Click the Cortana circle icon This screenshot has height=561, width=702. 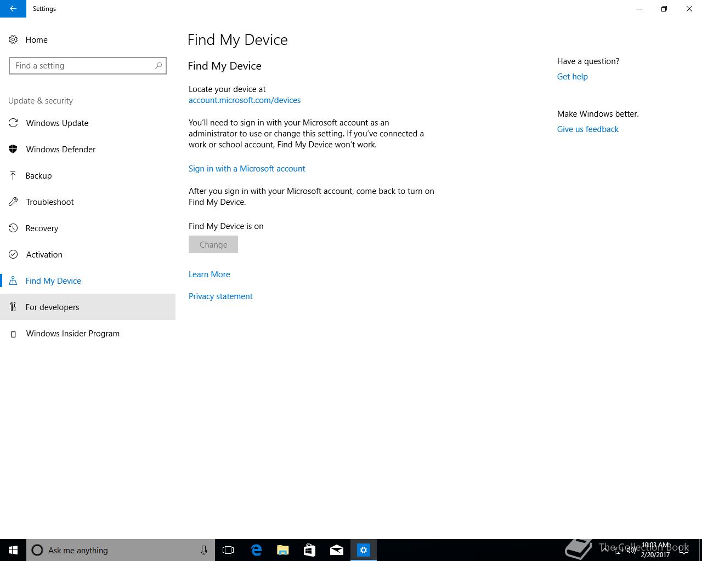37,550
